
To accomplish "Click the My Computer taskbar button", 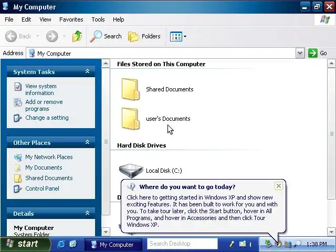I will (113, 245).
